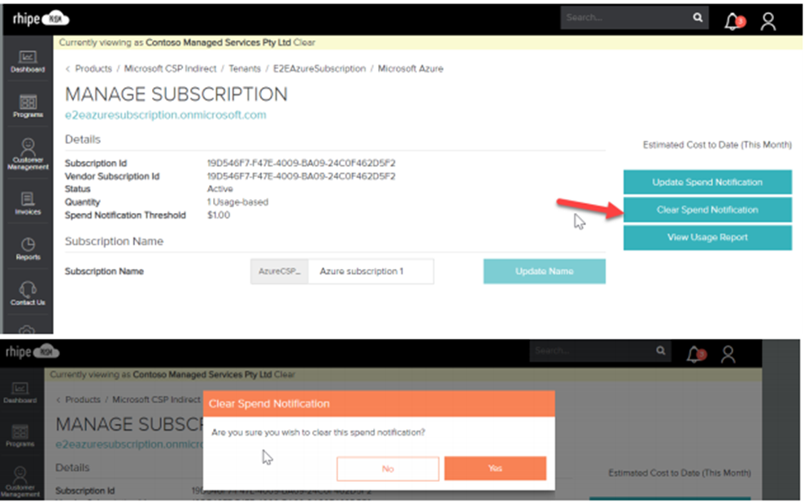The width and height of the screenshot is (804, 503).
Task: Confirm with Yes in the Clear Spend Notification dialog
Action: [x=495, y=468]
